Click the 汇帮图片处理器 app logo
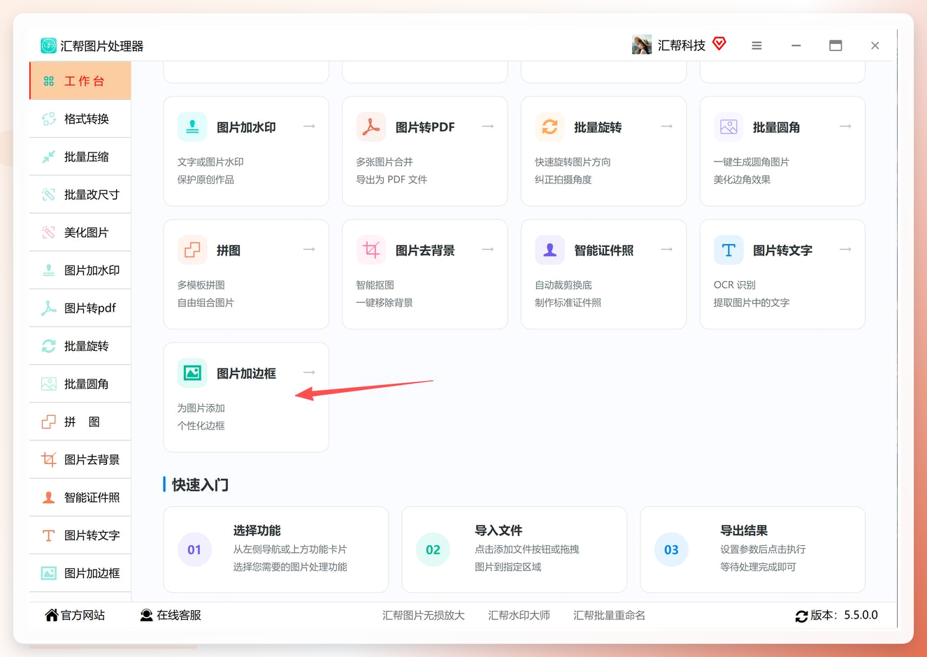This screenshot has width=927, height=657. click(x=48, y=45)
